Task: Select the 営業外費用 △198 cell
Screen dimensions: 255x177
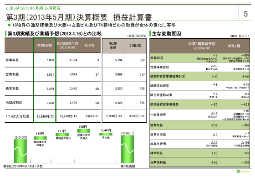Action: [234, 144]
